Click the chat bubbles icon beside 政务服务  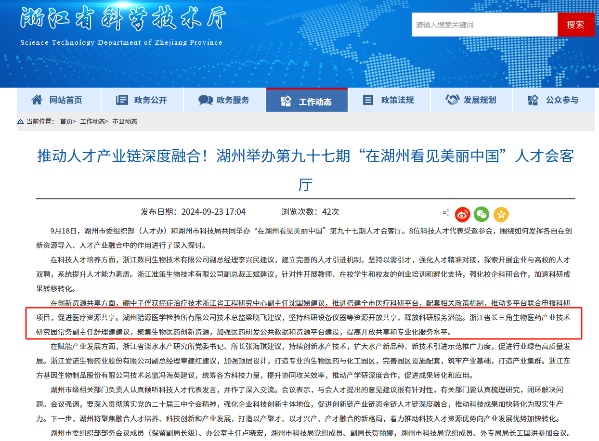pos(206,100)
